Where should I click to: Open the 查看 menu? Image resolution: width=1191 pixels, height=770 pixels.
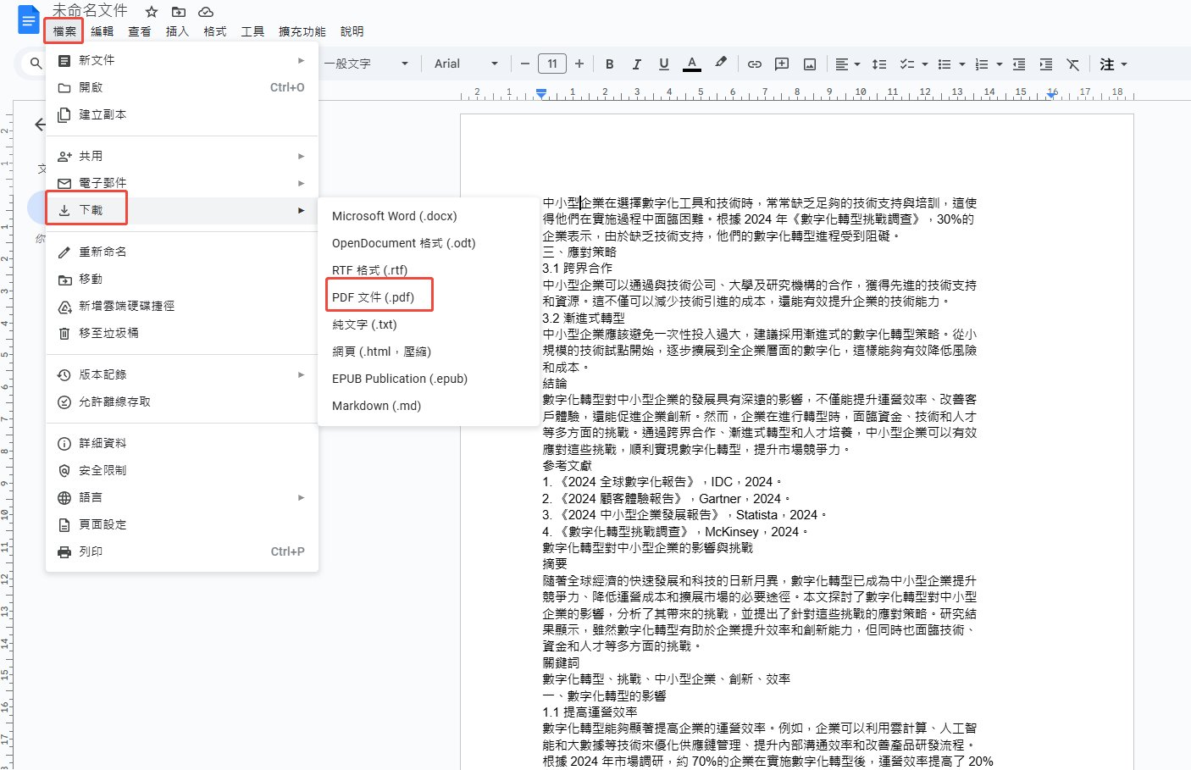140,31
